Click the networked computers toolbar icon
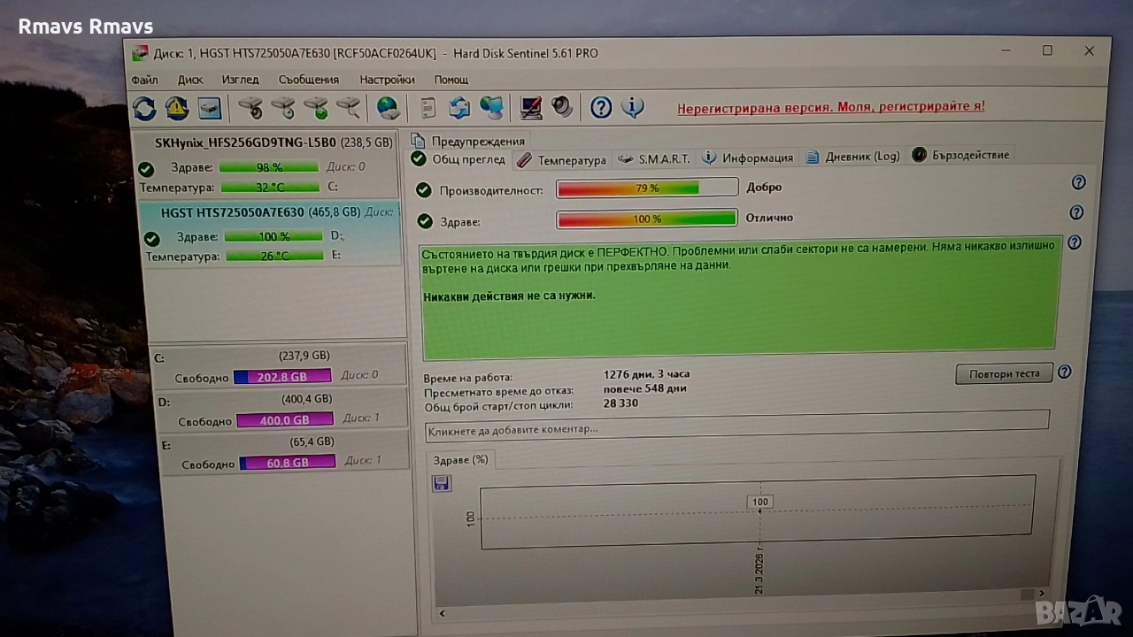Image resolution: width=1133 pixels, height=637 pixels. click(491, 108)
